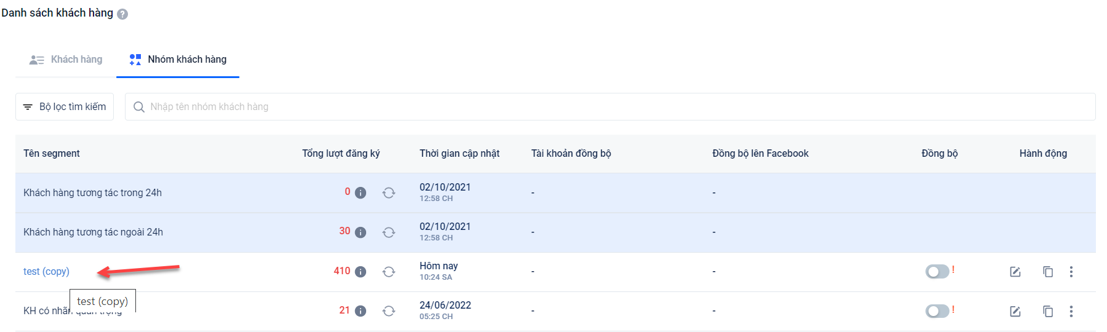Open more actions menu for KH có nhãn
This screenshot has height=332, width=1107.
click(1071, 311)
